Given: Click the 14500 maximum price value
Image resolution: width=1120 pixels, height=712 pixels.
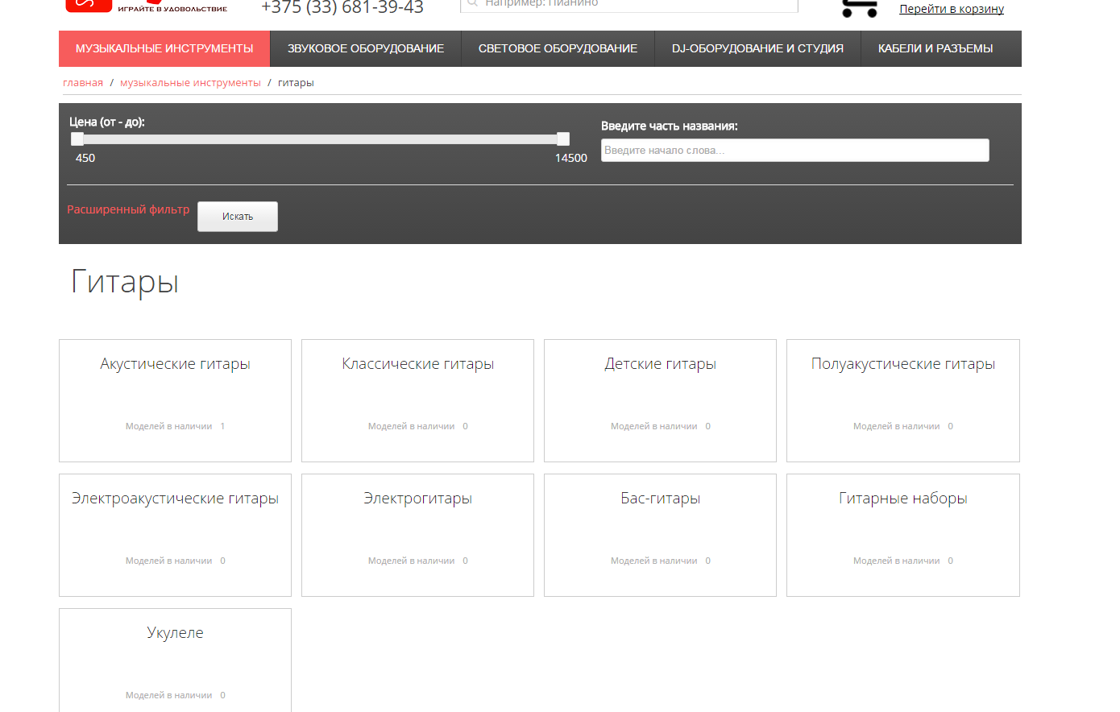Looking at the screenshot, I should 571,158.
